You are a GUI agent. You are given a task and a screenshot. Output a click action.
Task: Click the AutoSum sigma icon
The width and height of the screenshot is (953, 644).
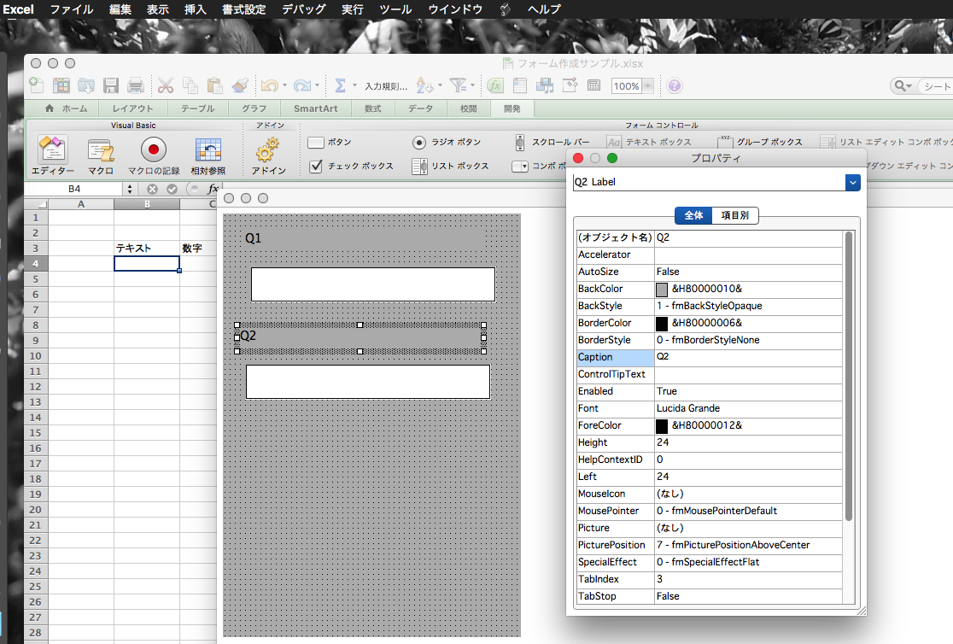tap(340, 85)
